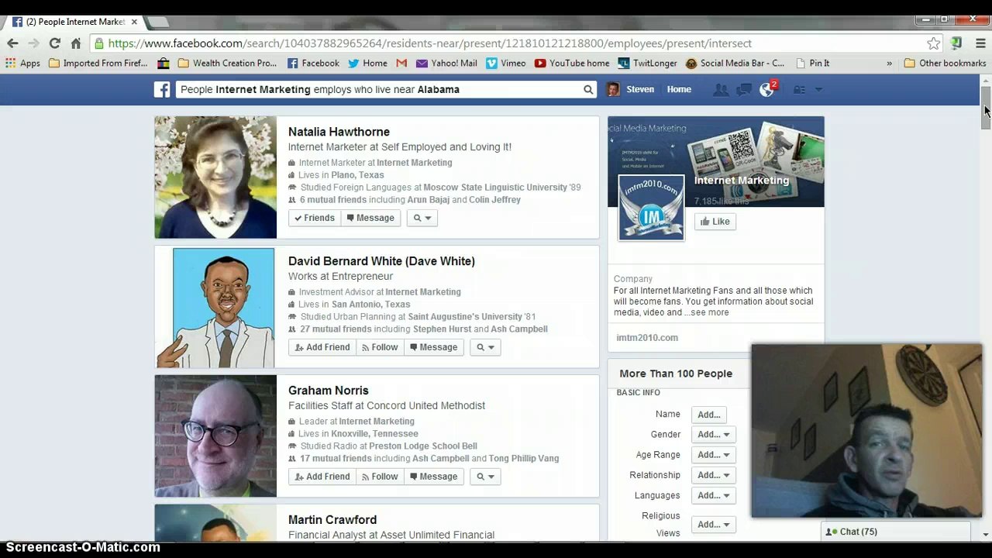The height and width of the screenshot is (558, 992).
Task: Open the Vimeo bookmark
Action: [505, 64]
